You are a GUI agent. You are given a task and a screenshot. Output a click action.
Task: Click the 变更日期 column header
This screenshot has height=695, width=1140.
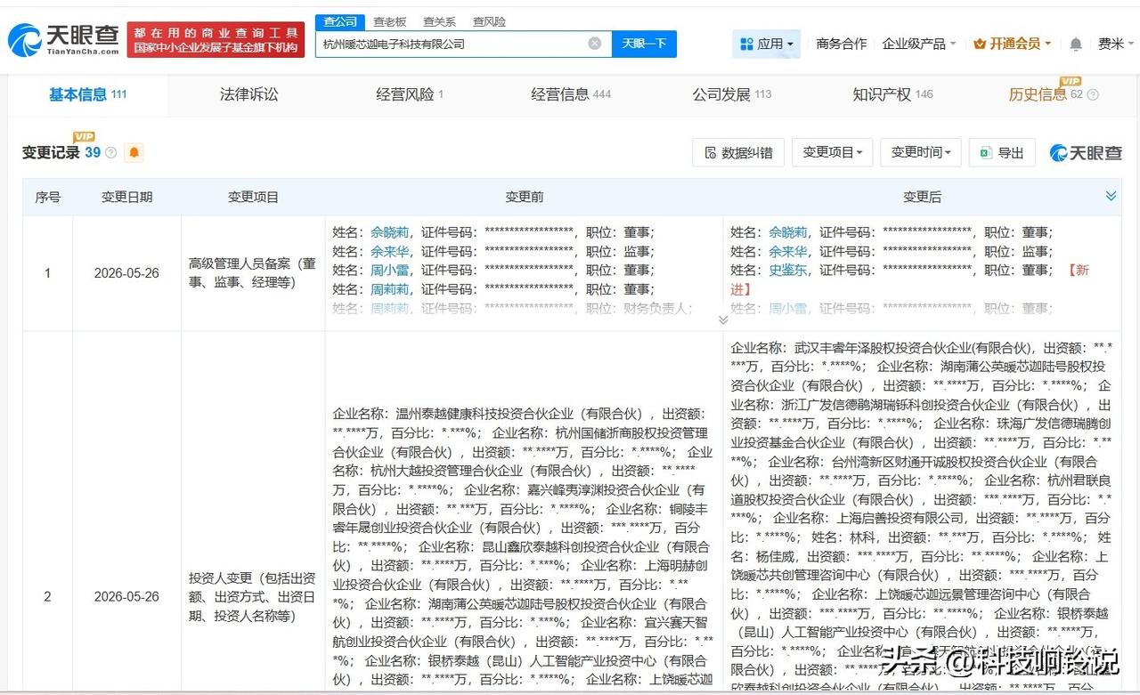(126, 197)
